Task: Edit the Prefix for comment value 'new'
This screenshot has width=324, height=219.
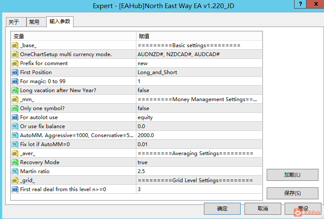Action: (x=199, y=63)
